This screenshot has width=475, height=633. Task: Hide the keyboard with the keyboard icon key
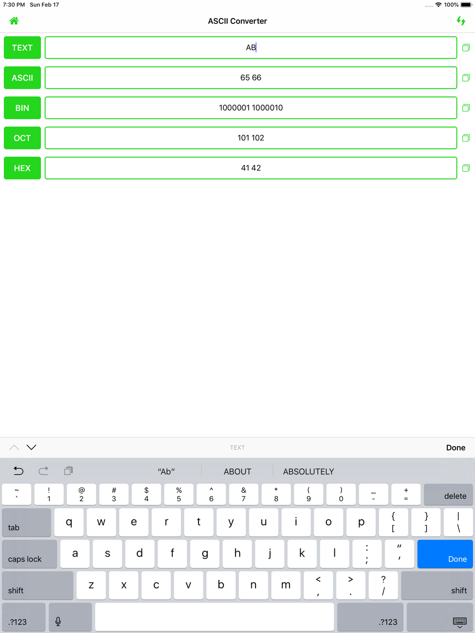tap(440, 617)
